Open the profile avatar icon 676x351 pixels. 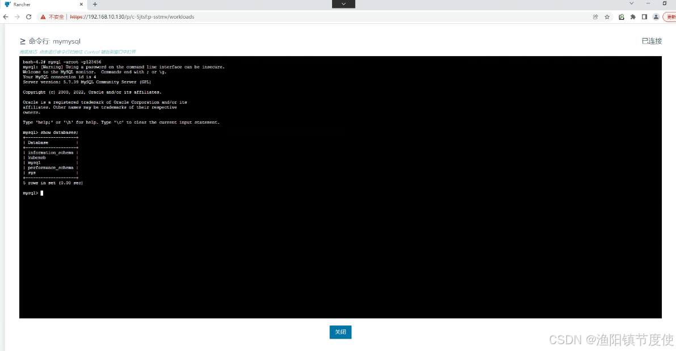656,17
